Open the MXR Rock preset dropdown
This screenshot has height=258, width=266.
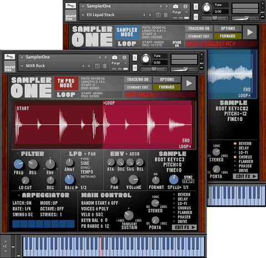click(x=22, y=66)
